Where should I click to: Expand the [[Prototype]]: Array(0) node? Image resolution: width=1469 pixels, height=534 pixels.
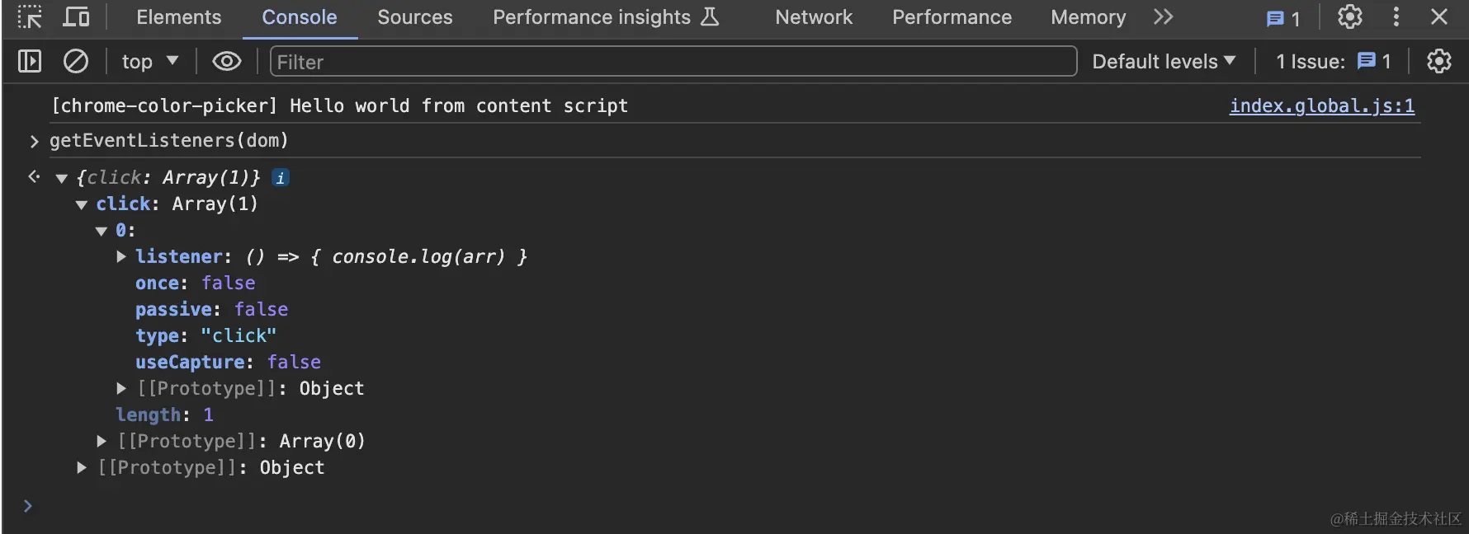[x=102, y=441]
